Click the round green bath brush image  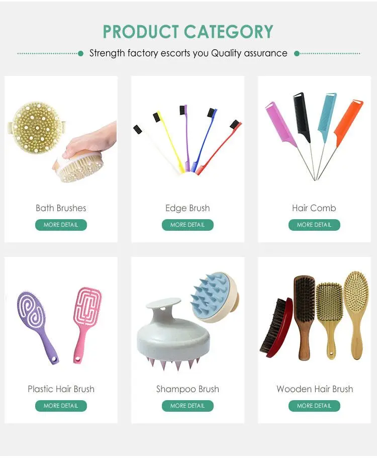[36, 128]
